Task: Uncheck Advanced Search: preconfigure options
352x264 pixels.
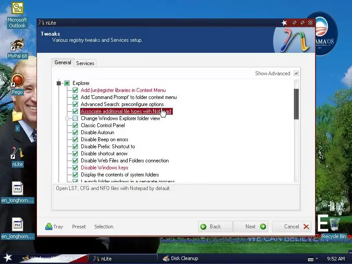Action: (75, 104)
